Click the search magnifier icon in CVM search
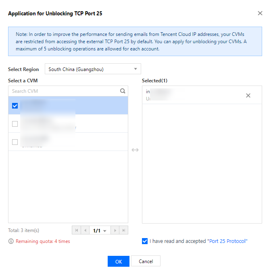Screen dimensions: 269x274 tap(123, 91)
